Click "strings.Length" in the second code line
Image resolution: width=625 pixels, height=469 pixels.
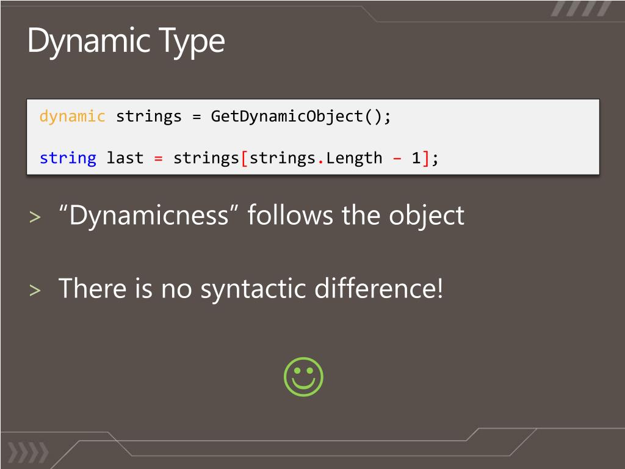(x=316, y=158)
